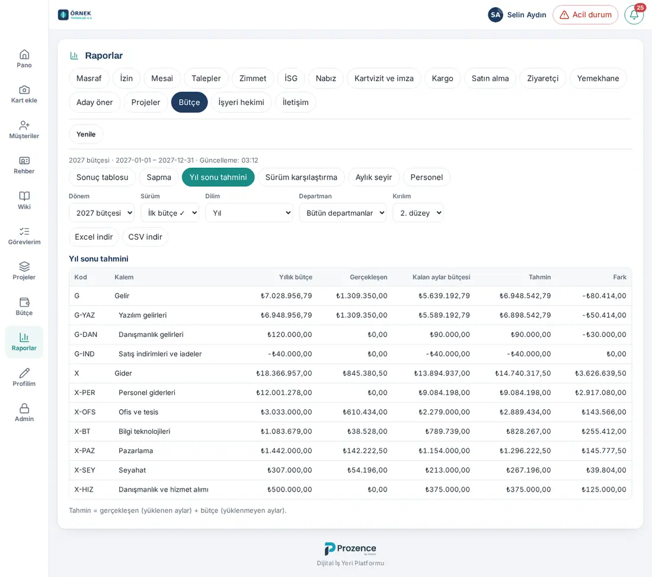The height and width of the screenshot is (577, 652).
Task: Open the Admin lock icon
Action: point(24,408)
